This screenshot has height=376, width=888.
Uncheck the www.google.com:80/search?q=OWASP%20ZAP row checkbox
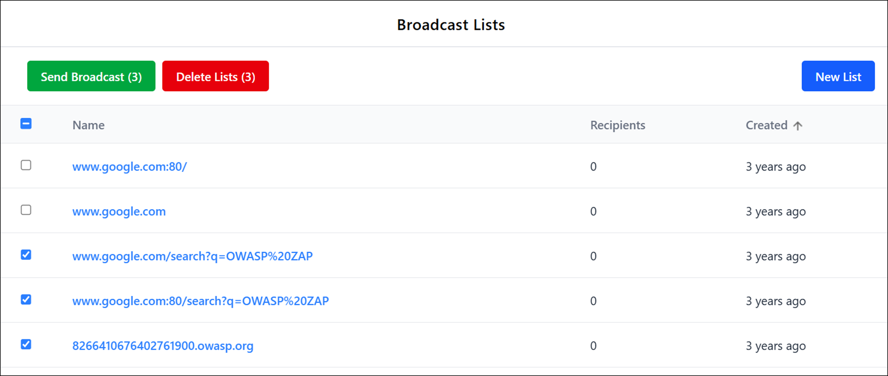[26, 299]
